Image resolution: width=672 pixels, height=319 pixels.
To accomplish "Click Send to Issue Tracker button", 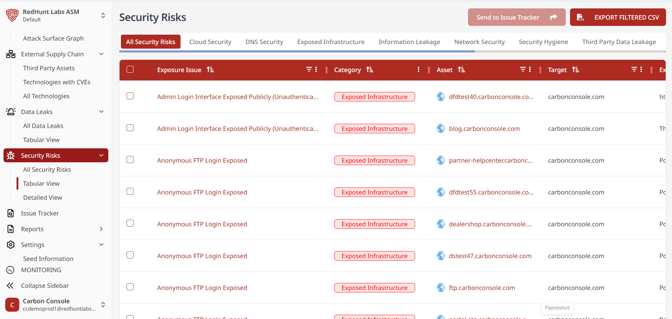I will (517, 17).
